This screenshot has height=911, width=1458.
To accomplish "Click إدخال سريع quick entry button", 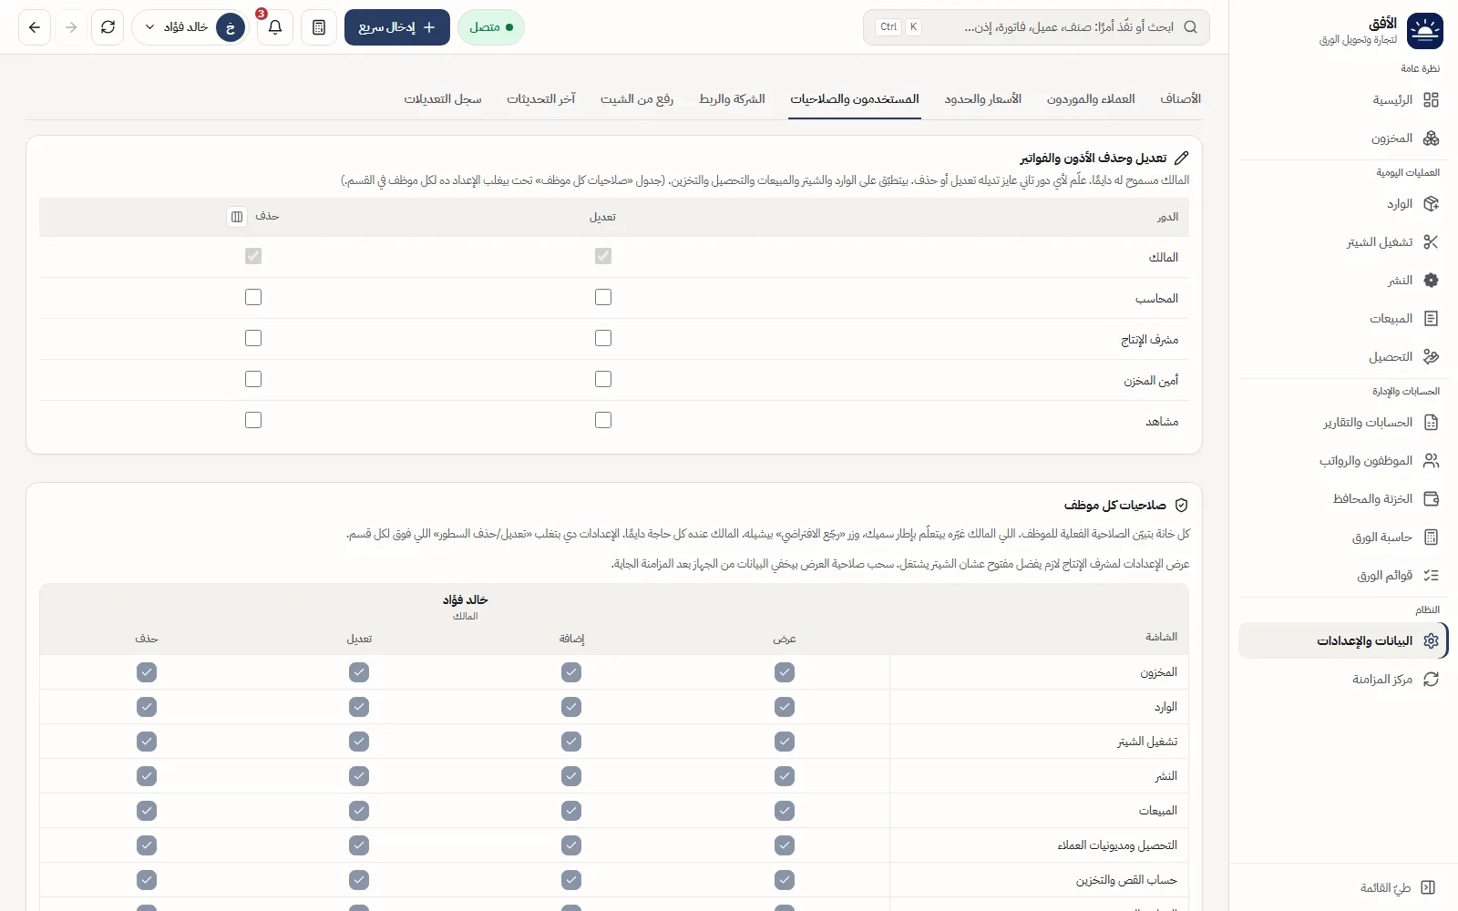I will (397, 27).
